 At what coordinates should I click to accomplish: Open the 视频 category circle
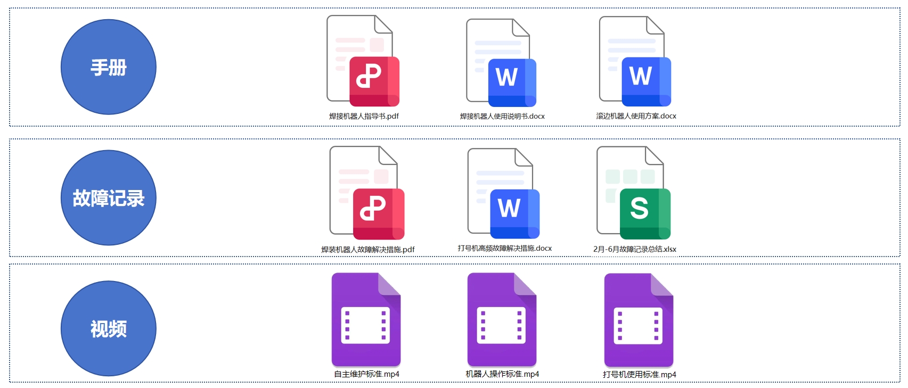point(109,328)
